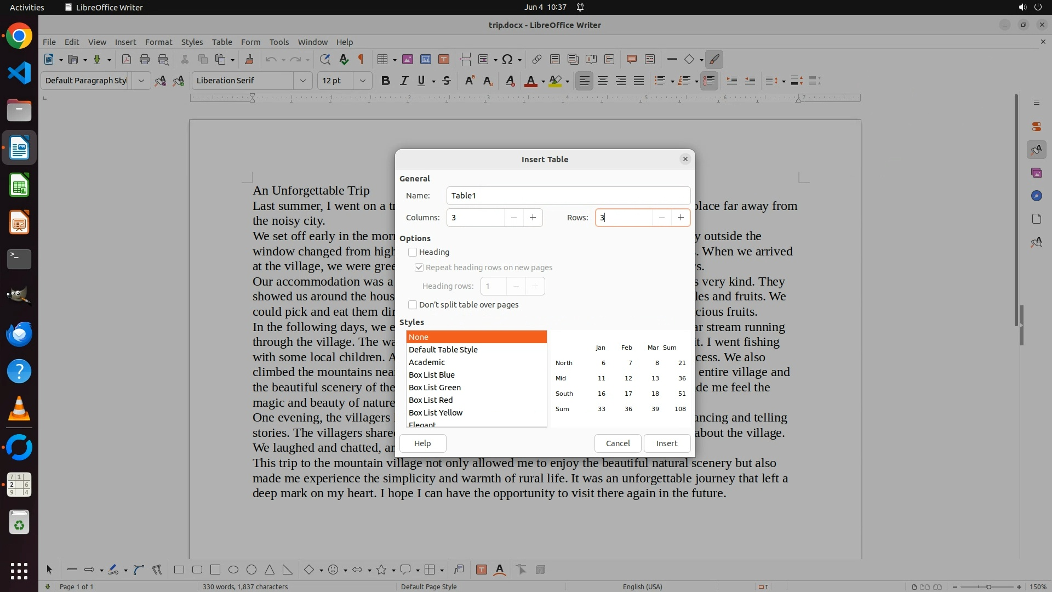Screen dimensions: 1052x592
Task: Click the Insert Special Character omega icon
Action: (507, 59)
